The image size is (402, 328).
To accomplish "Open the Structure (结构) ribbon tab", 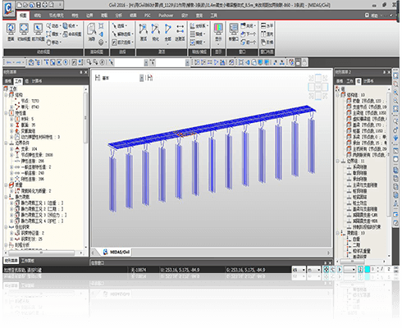I will tap(38, 16).
